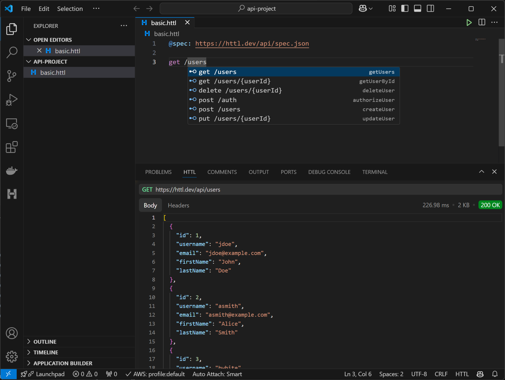Open errors and warnings count in status bar

coord(85,374)
